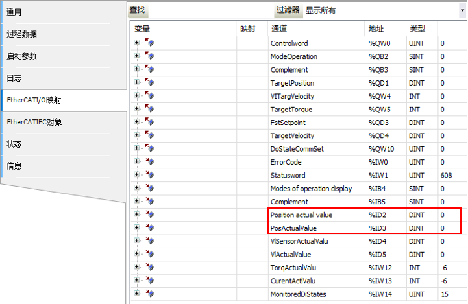Click the output variable icon in %QB3 Complement row
The image size is (468, 304).
tap(149, 69)
